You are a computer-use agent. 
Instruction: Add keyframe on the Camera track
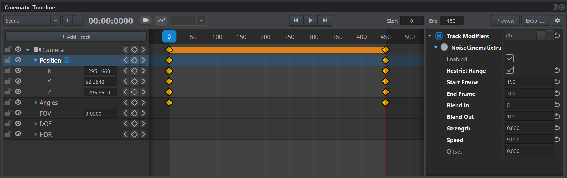134,50
